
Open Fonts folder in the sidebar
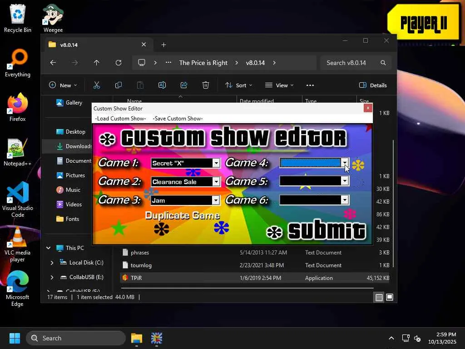[68, 219]
